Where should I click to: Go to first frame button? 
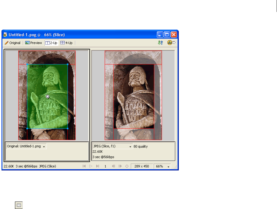[84, 166]
